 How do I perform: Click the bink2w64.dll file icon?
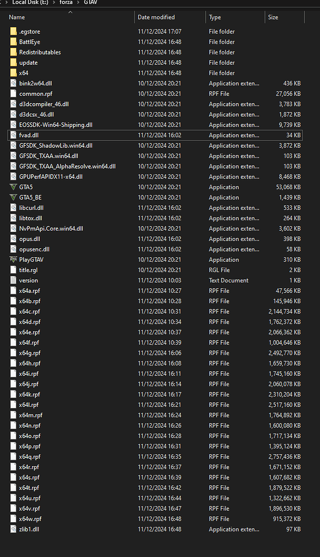(13, 83)
